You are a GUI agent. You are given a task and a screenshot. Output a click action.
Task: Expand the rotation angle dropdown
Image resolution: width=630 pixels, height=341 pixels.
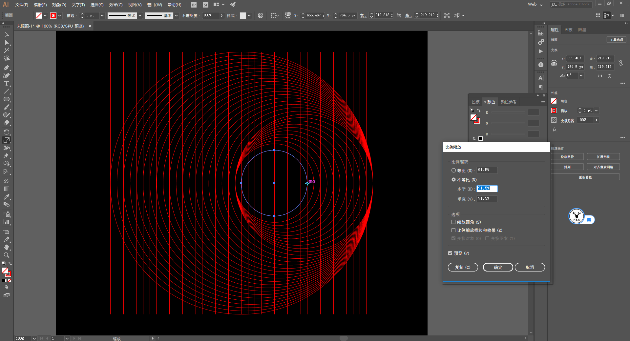coord(581,75)
